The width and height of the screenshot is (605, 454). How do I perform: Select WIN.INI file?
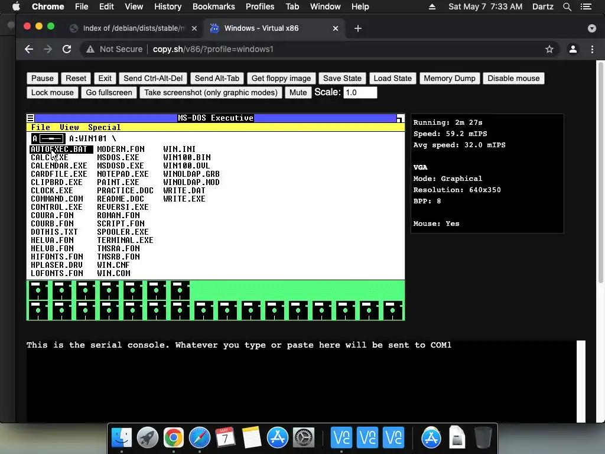coord(180,149)
